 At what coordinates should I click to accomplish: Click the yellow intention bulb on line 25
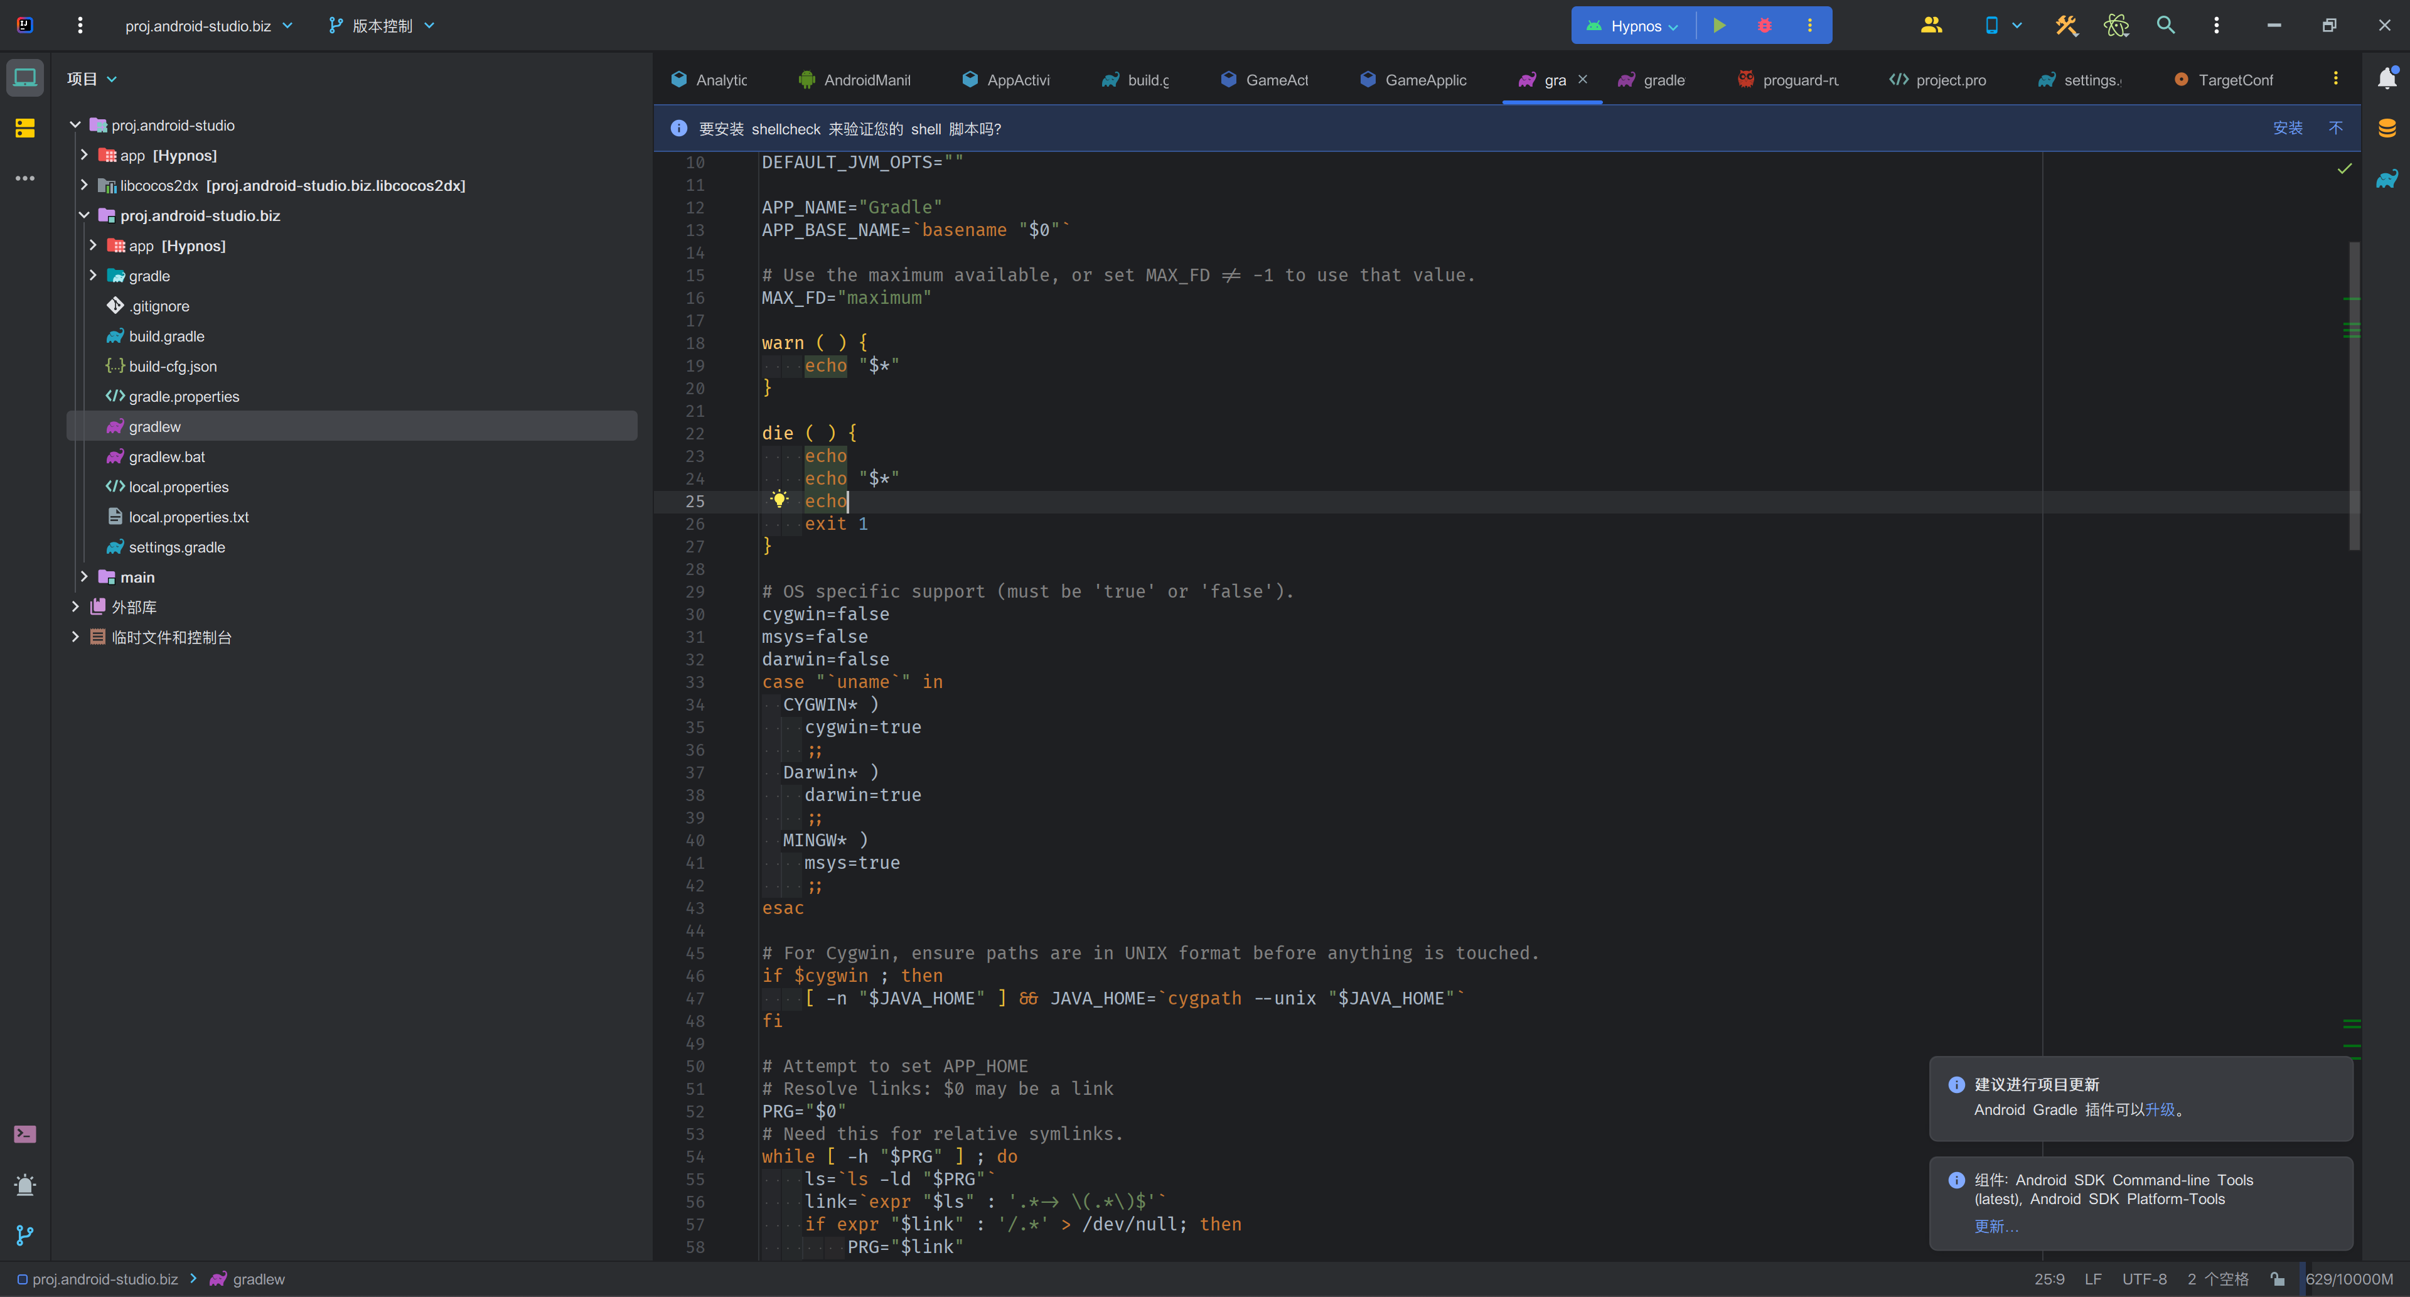(779, 500)
